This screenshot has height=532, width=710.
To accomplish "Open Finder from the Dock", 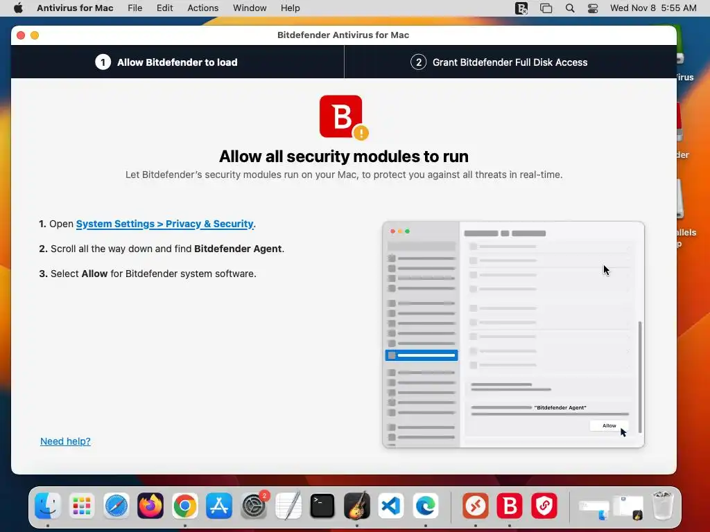I will click(48, 506).
